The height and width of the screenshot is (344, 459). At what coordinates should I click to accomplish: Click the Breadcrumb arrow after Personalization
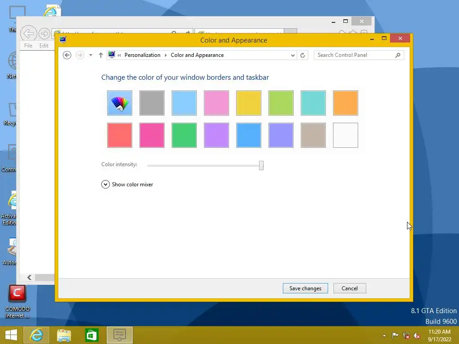coord(166,55)
